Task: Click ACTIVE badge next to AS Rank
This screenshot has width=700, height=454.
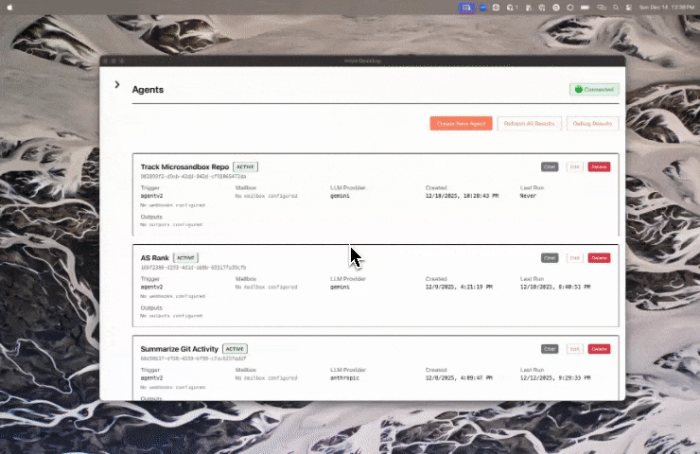Action: tap(186, 257)
